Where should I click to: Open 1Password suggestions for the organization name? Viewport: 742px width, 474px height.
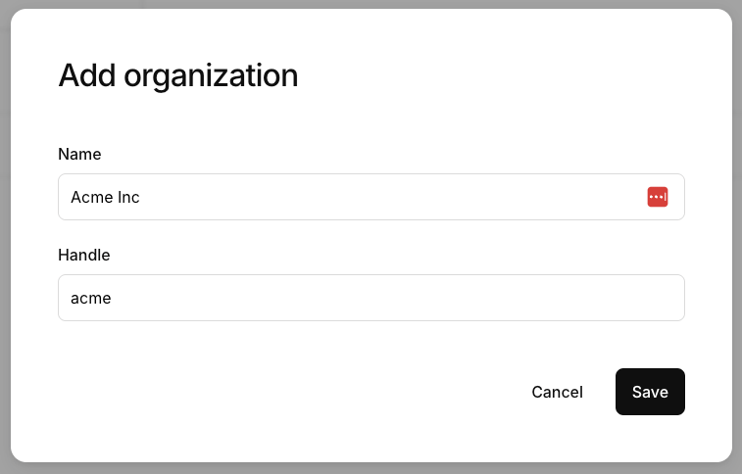point(658,197)
